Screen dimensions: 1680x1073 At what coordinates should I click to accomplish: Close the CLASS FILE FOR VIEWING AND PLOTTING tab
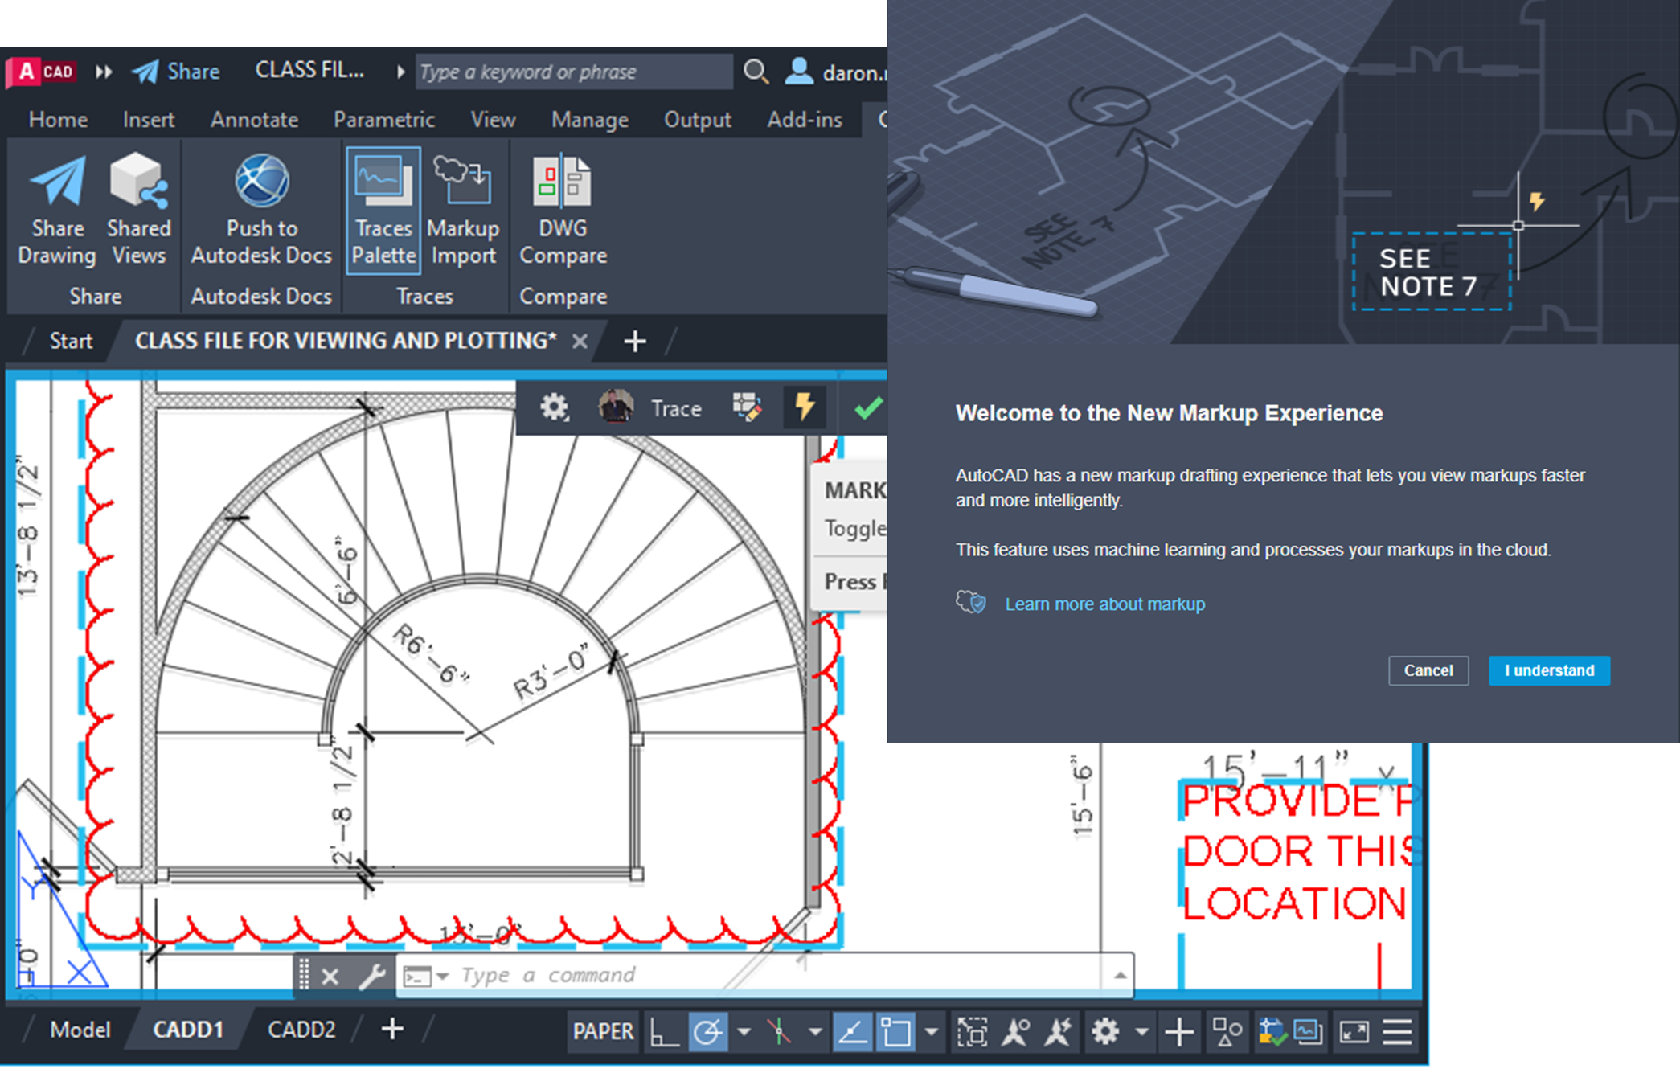(x=580, y=342)
